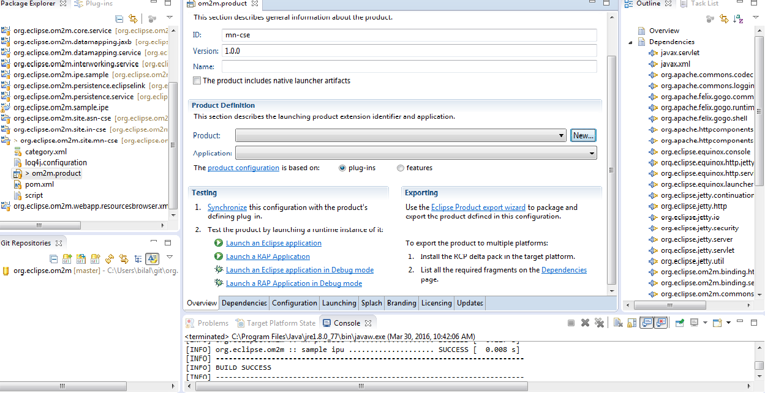Click into the Name input field
Viewport: 765px width, 393px height.
pyautogui.click(x=409, y=67)
